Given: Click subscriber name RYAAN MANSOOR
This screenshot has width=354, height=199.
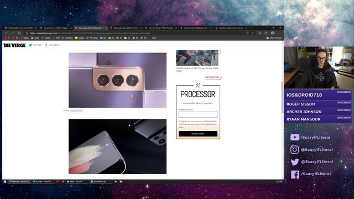Looking at the screenshot, I should pyautogui.click(x=303, y=119).
